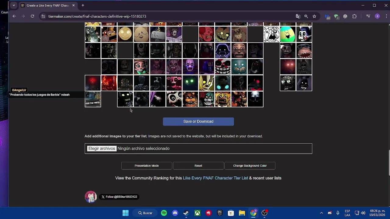Image resolution: width=390 pixels, height=219 pixels.
Task: View site information icon left of URL
Action: tap(43, 16)
